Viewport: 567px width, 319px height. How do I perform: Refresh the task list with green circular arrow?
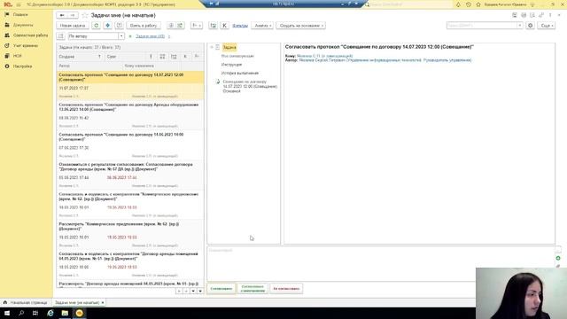coord(97,26)
